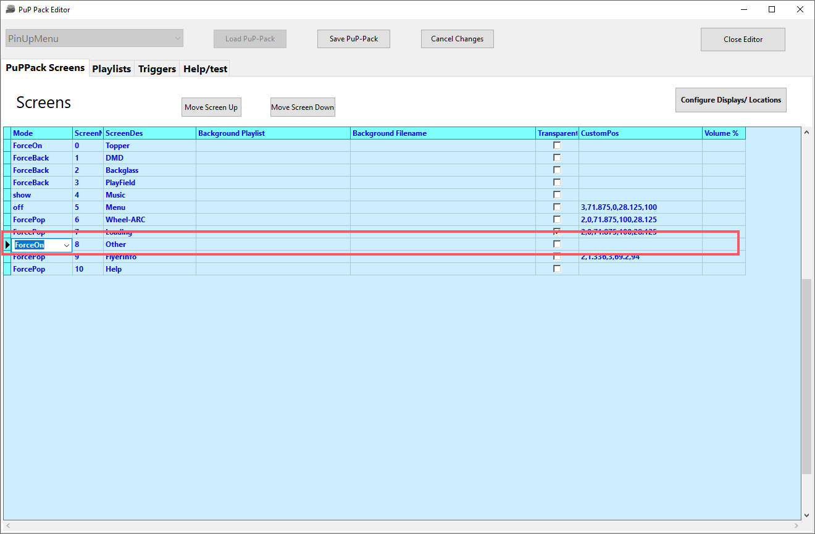Open Configure Displays/ Locations

(730, 100)
